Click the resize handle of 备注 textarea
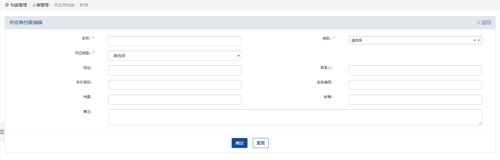This screenshot has height=160, width=500. coord(480,123)
